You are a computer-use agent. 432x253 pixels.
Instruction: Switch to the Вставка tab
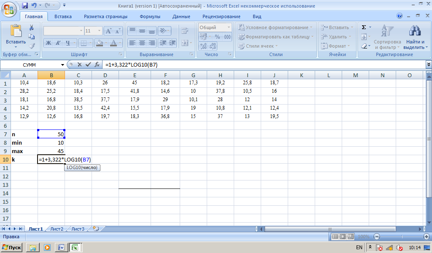click(63, 16)
